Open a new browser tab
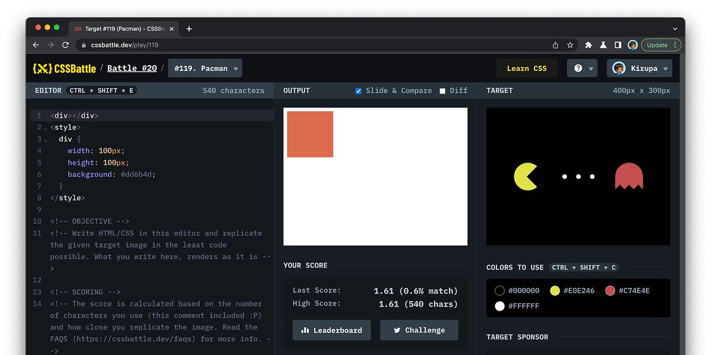 pyautogui.click(x=189, y=28)
